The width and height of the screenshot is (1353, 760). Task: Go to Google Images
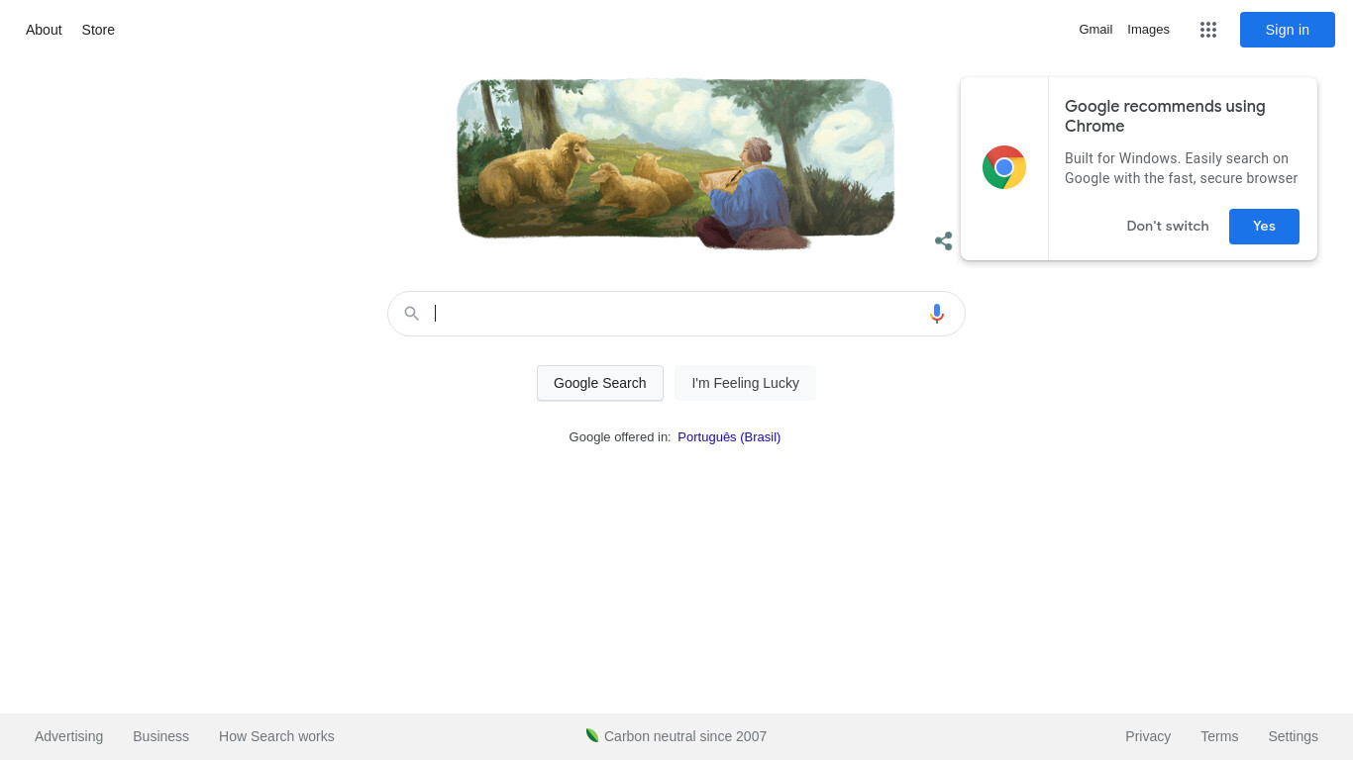pos(1148,30)
